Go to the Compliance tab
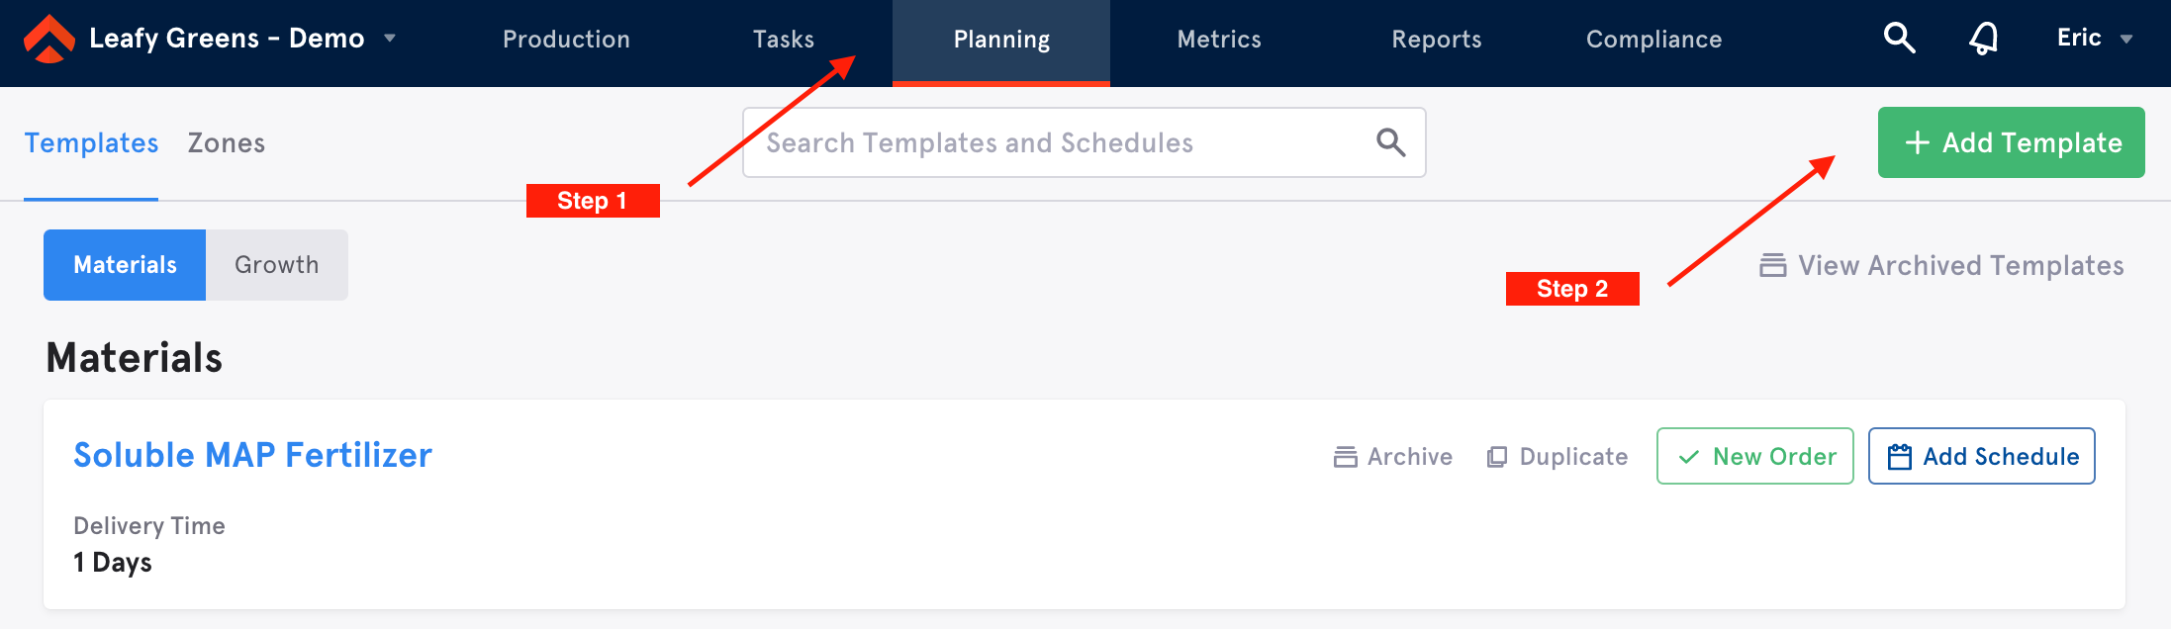Image resolution: width=2171 pixels, height=629 pixels. tap(1653, 40)
